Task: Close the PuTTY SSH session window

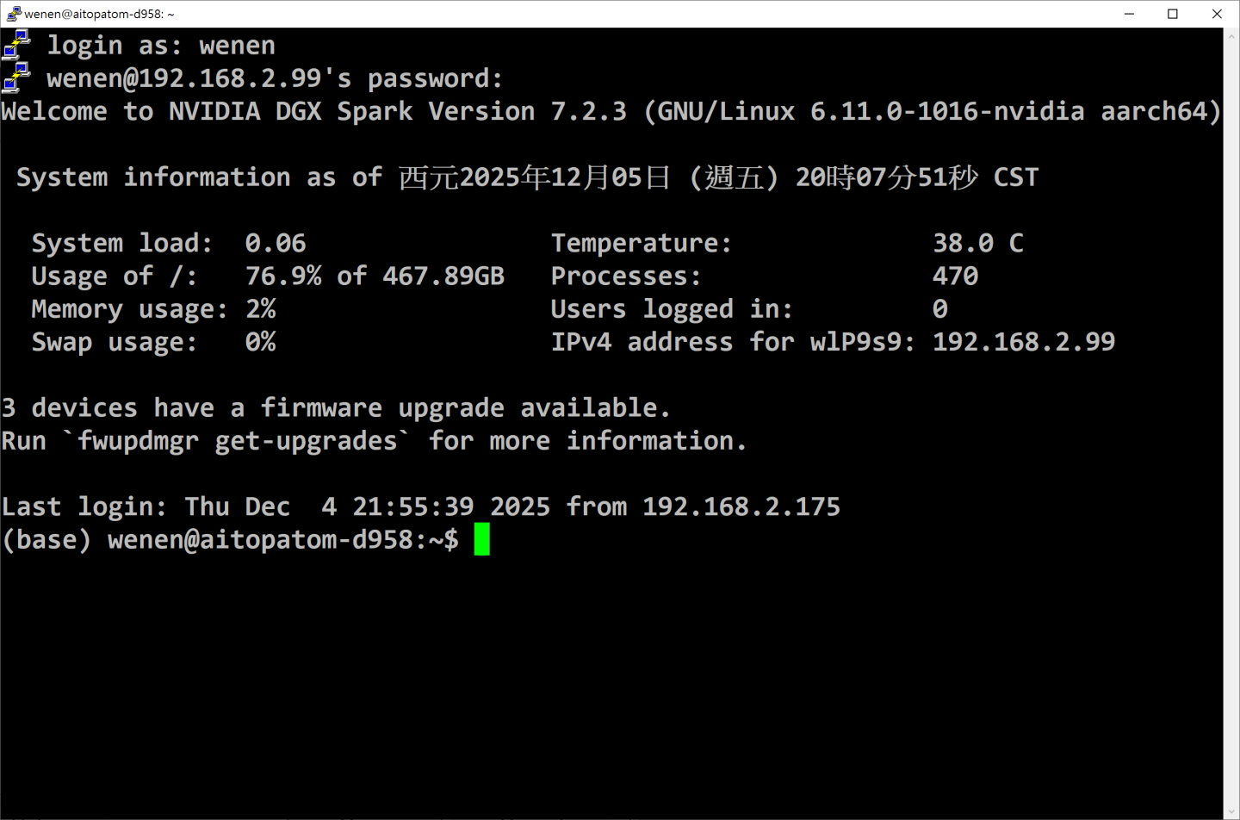Action: 1217,14
